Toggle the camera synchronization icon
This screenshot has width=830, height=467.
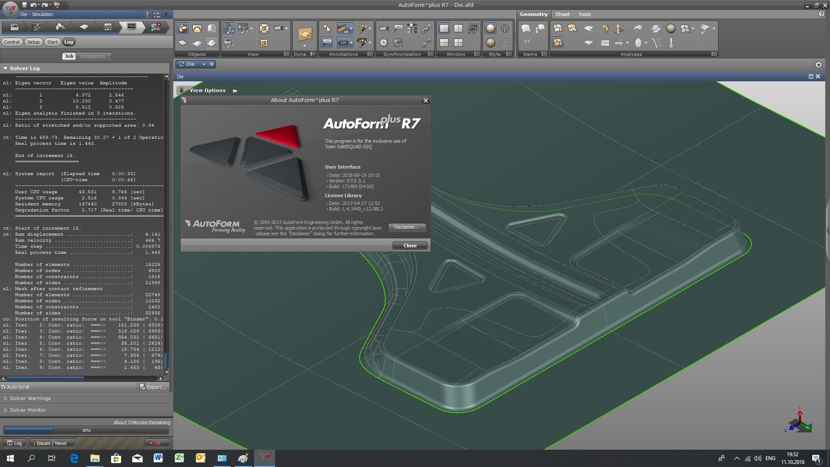point(383,29)
